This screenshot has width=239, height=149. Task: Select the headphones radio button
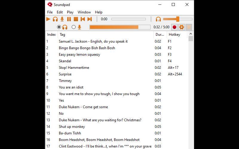coord(59,27)
